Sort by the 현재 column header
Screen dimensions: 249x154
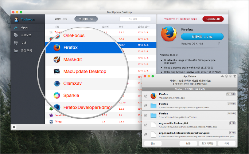(x=121, y=27)
